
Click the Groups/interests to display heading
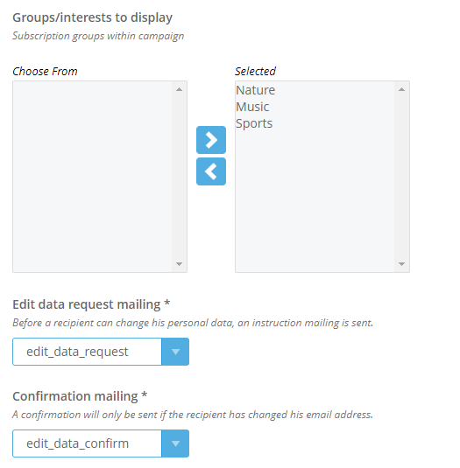pyautogui.click(x=92, y=17)
